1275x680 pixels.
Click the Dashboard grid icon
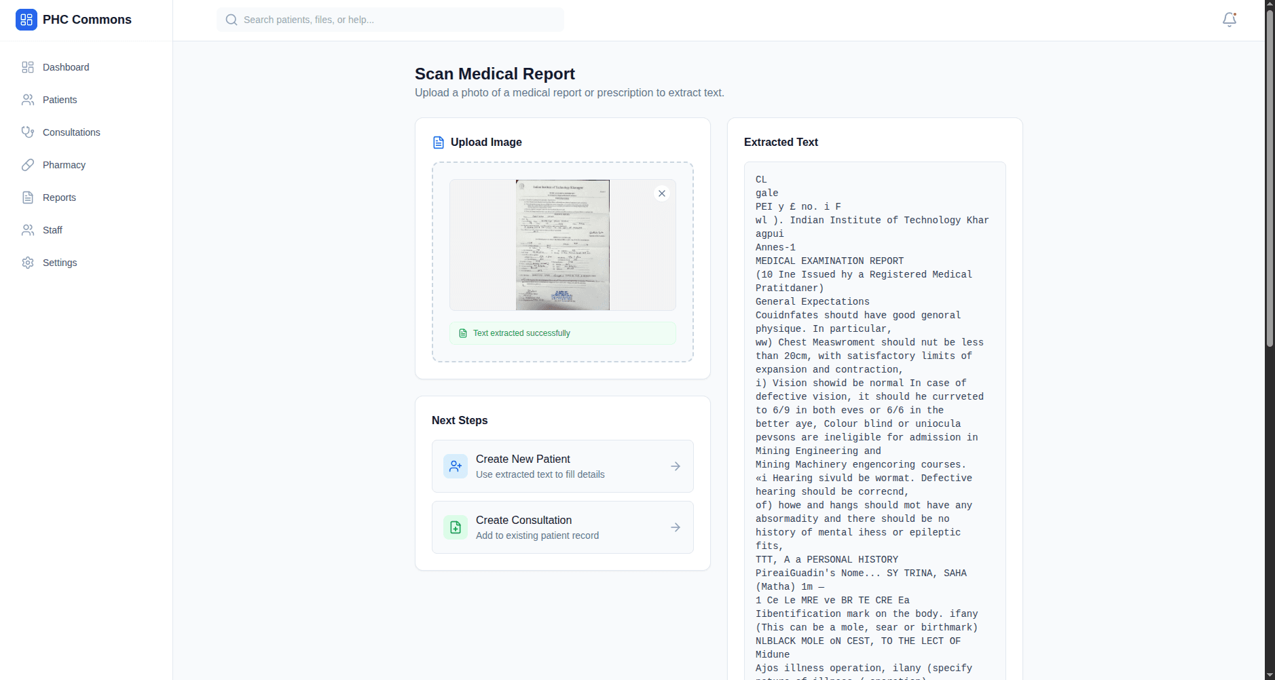28,67
